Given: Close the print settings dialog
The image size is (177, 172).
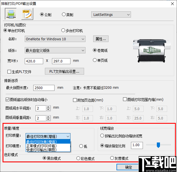Looking at the screenshot, I should [x=172, y=4].
